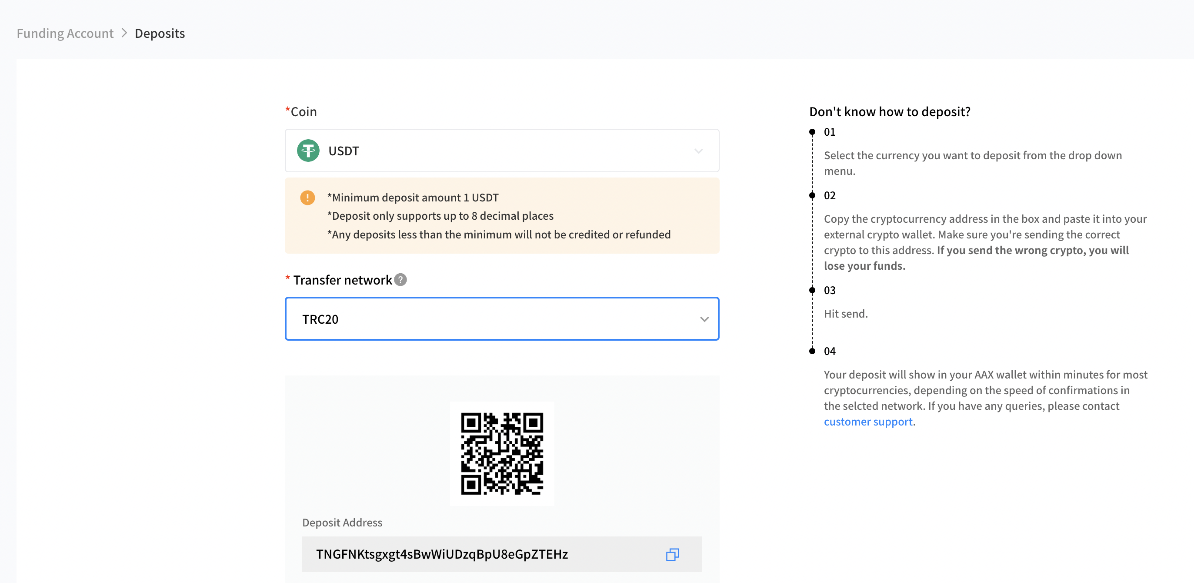The width and height of the screenshot is (1194, 583).
Task: Click the copy deposit address icon
Action: [672, 554]
